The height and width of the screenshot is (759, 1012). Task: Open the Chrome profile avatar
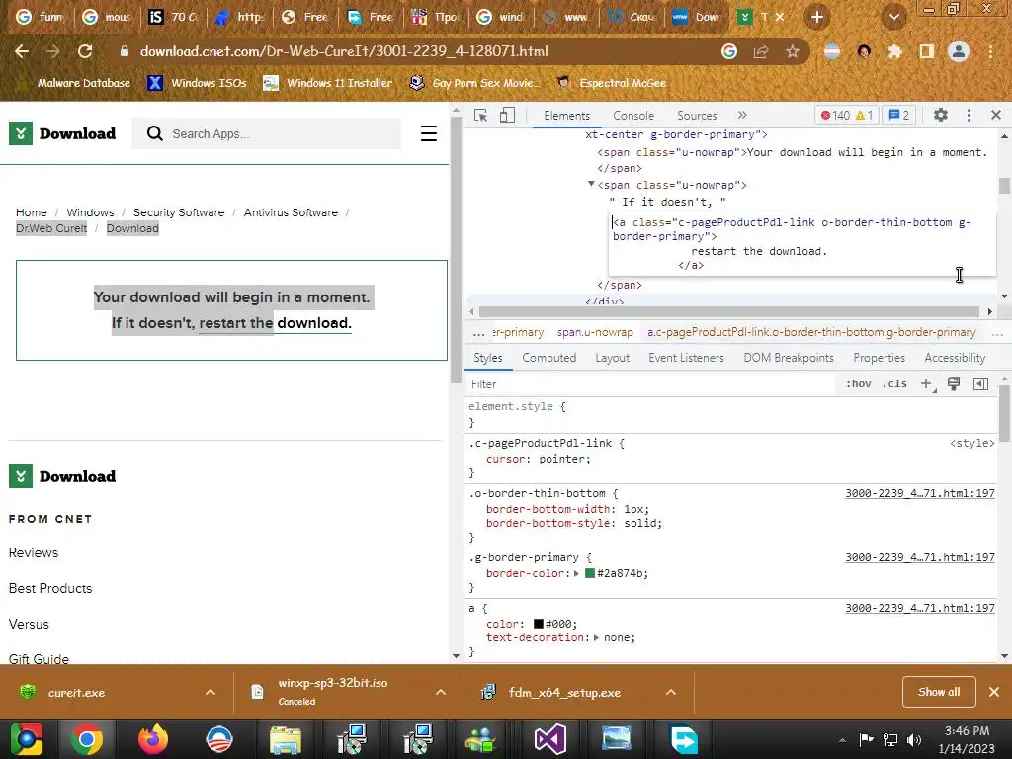point(959,51)
